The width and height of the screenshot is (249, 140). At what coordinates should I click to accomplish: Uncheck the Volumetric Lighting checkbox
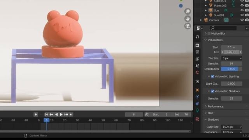pos(212,76)
